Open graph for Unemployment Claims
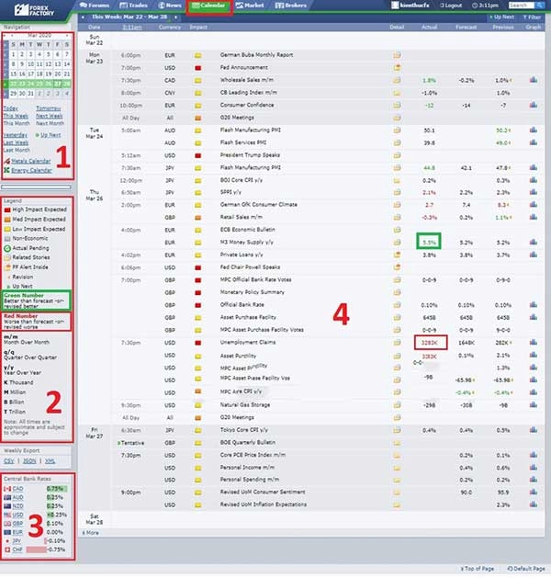The image size is (551, 578). point(534,343)
